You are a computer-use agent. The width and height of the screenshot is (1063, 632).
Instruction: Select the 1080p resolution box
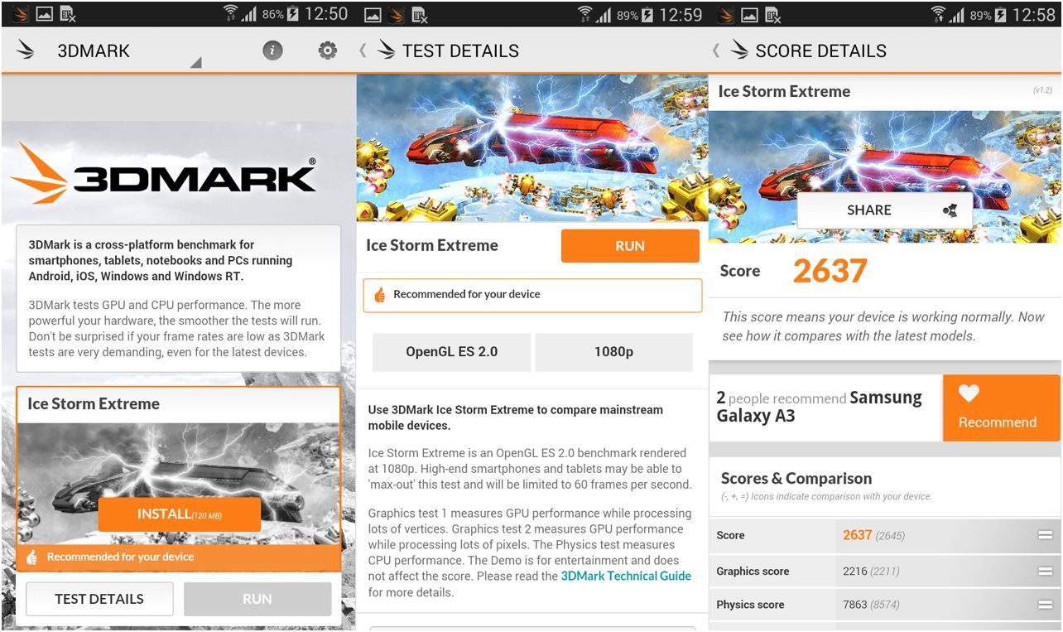point(613,352)
